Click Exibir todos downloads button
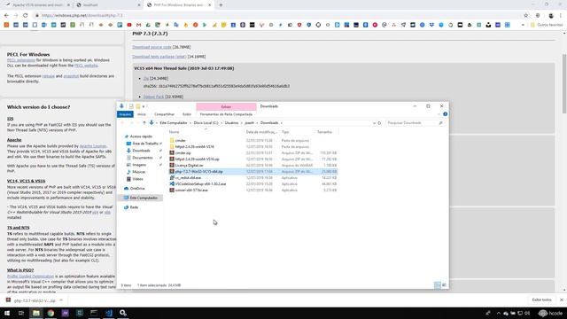Screen dimensions: 567x319 [541, 300]
